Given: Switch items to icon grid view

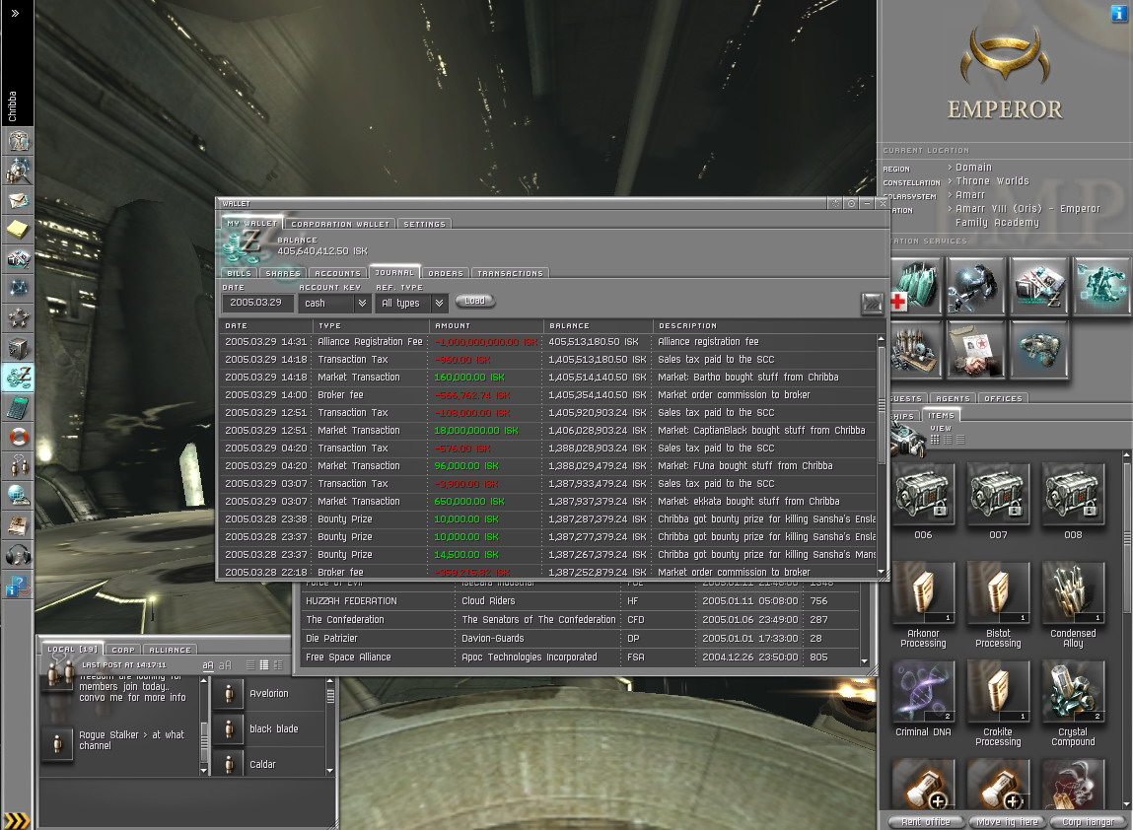Looking at the screenshot, I should (x=935, y=440).
